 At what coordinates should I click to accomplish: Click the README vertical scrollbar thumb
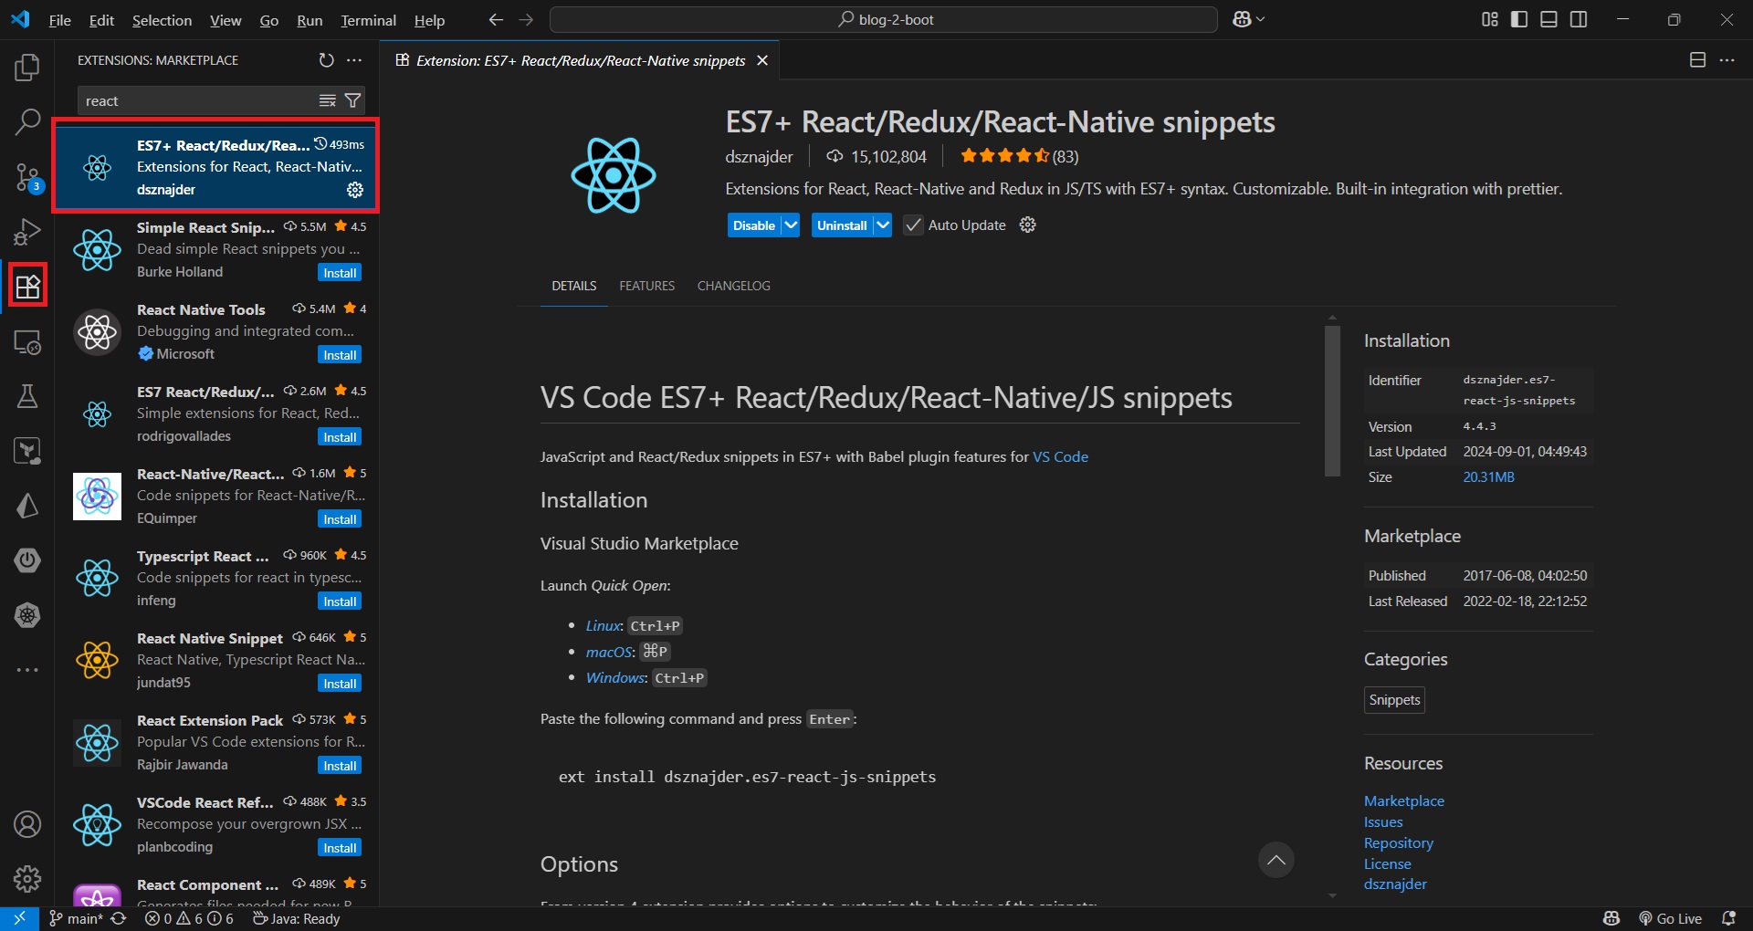pos(1332,401)
